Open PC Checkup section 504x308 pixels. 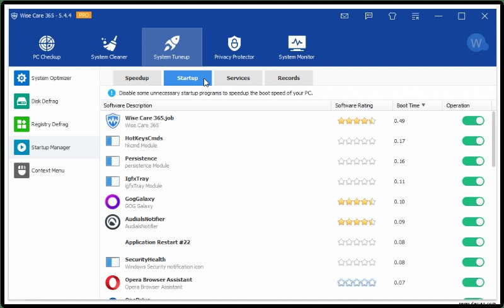tap(47, 48)
